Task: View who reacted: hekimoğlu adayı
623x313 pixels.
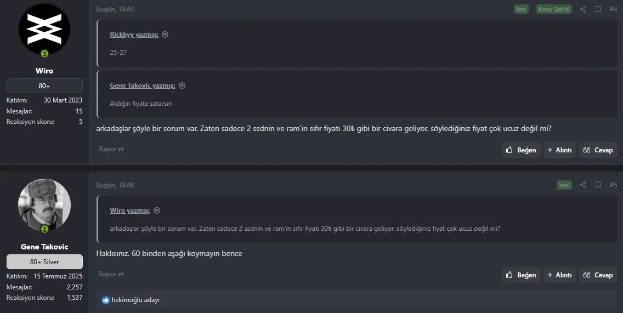Action: 135,300
